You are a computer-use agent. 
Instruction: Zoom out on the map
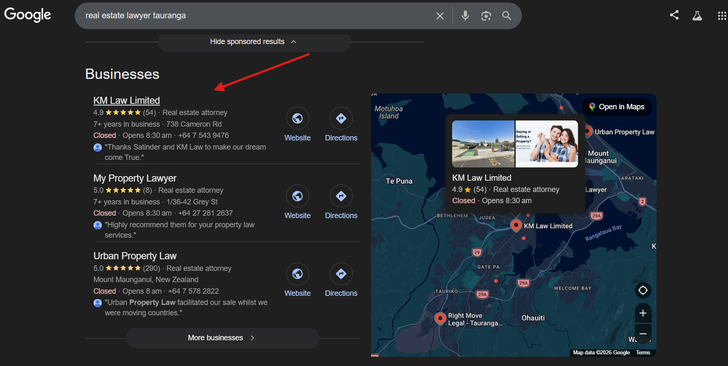click(643, 334)
